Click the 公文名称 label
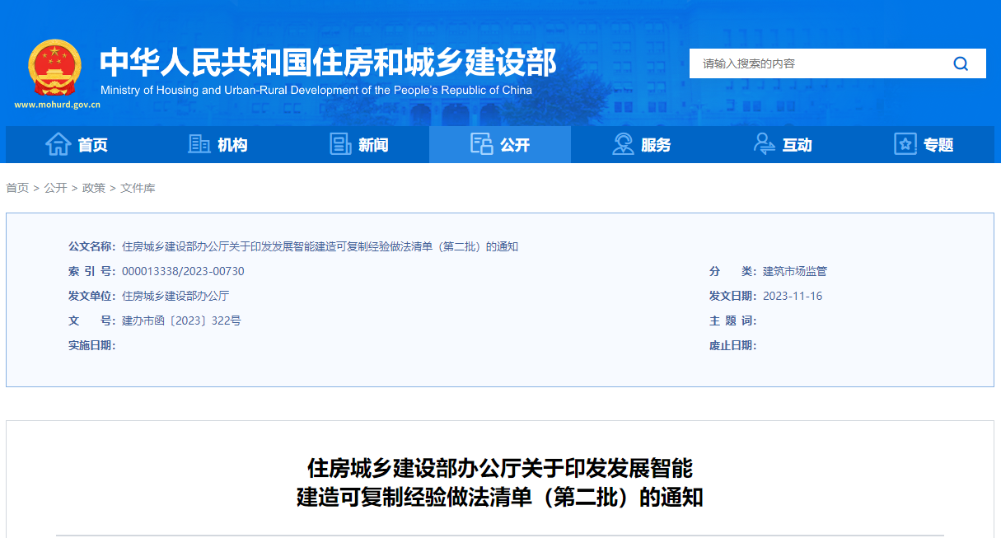1001x538 pixels. [91, 246]
